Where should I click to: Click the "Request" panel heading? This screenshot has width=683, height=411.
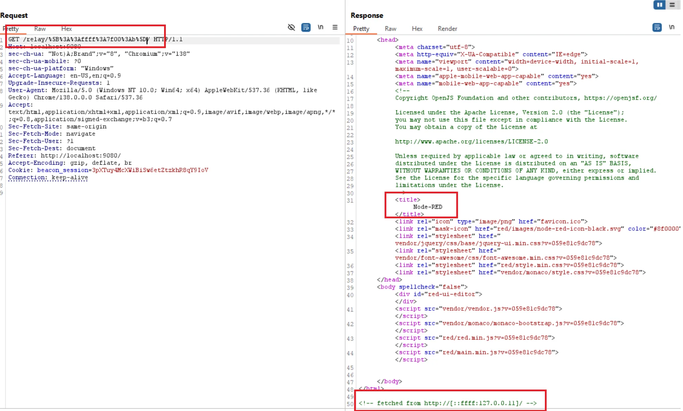[14, 15]
